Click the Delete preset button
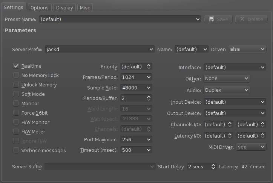The height and width of the screenshot is (183, 273). click(x=251, y=19)
